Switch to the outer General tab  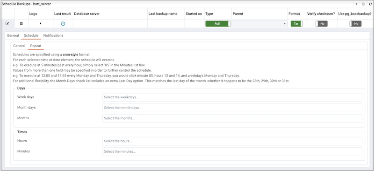13,35
